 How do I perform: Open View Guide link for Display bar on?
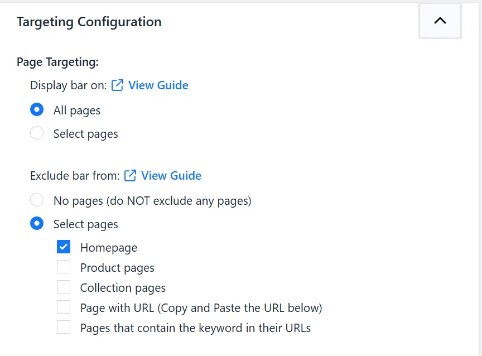coord(158,85)
